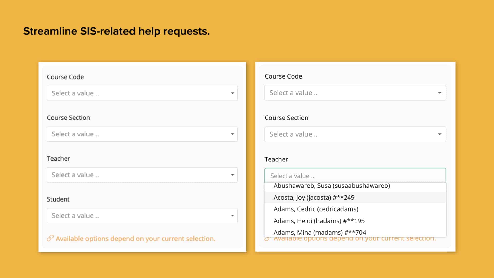Image resolution: width=494 pixels, height=278 pixels.
Task: Click the dropdown arrow on left Course Code field
Action: click(232, 93)
